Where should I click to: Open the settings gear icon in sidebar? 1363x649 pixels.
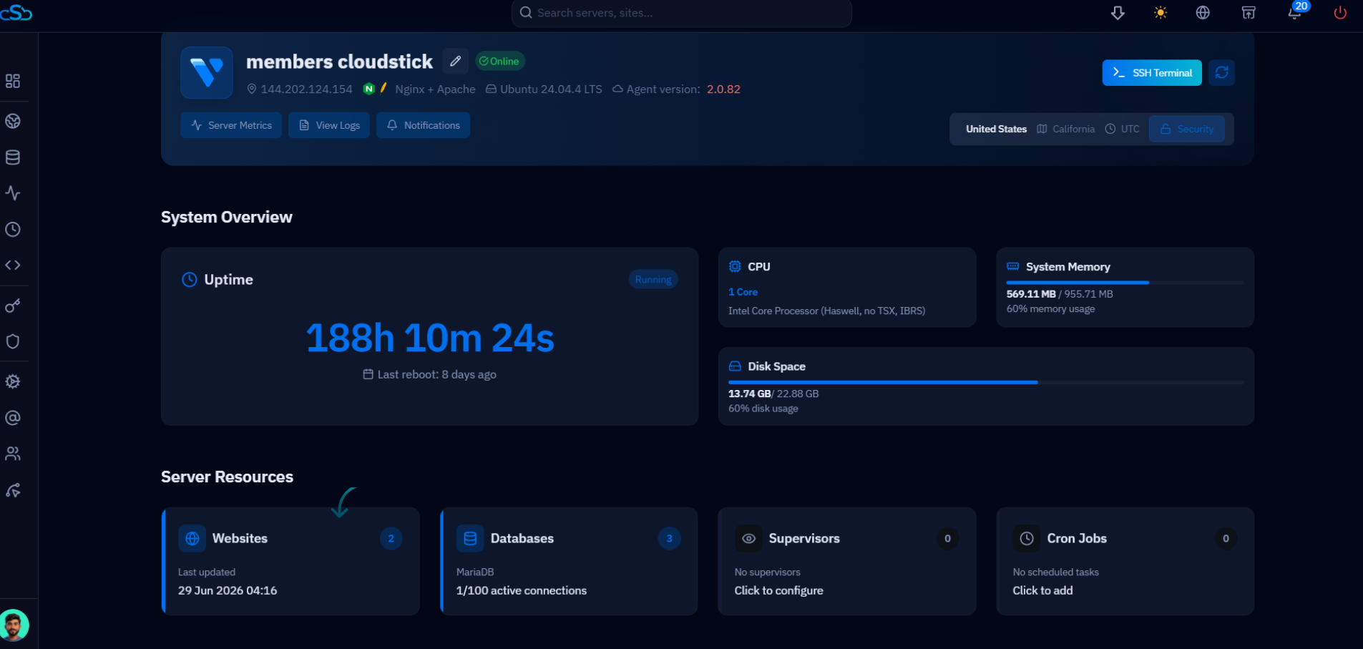coord(13,381)
